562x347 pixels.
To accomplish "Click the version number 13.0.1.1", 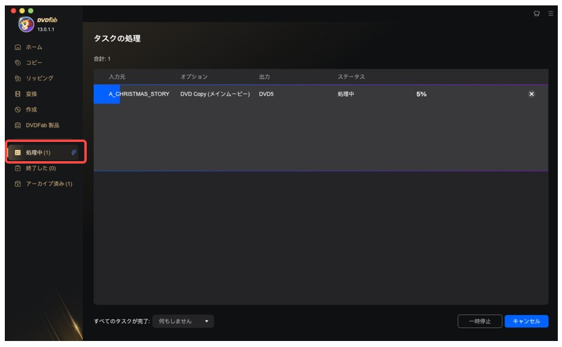I will (46, 29).
